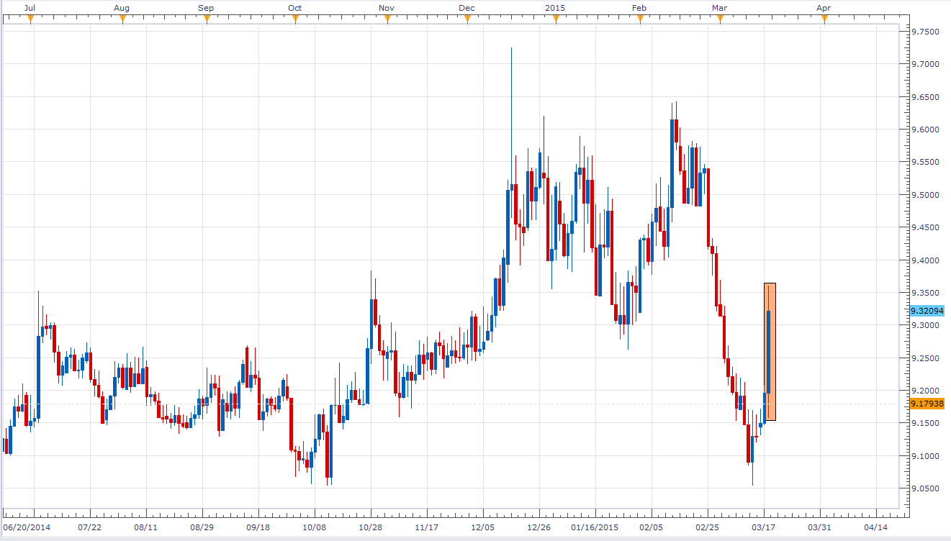This screenshot has width=951, height=541.
Task: Click the 9.7500 price axis label
Action: 924,32
